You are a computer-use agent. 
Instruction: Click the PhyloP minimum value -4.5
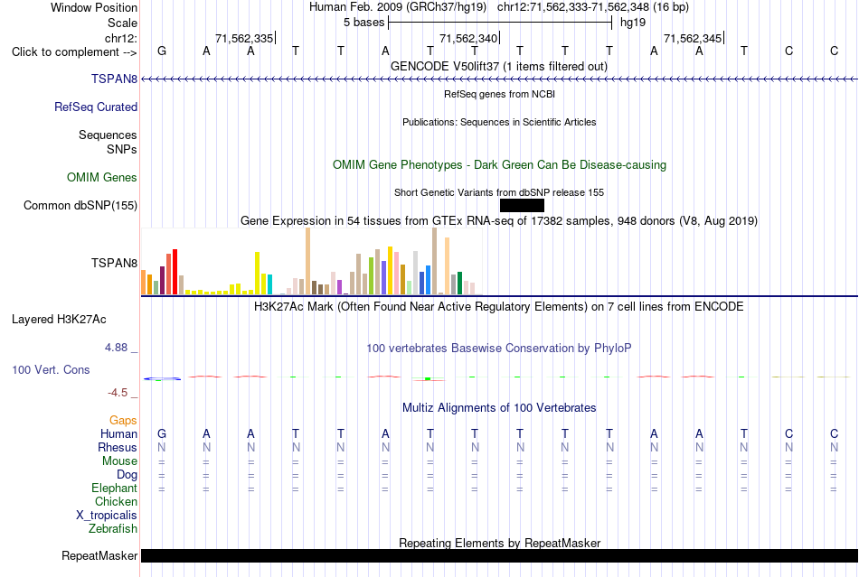118,393
